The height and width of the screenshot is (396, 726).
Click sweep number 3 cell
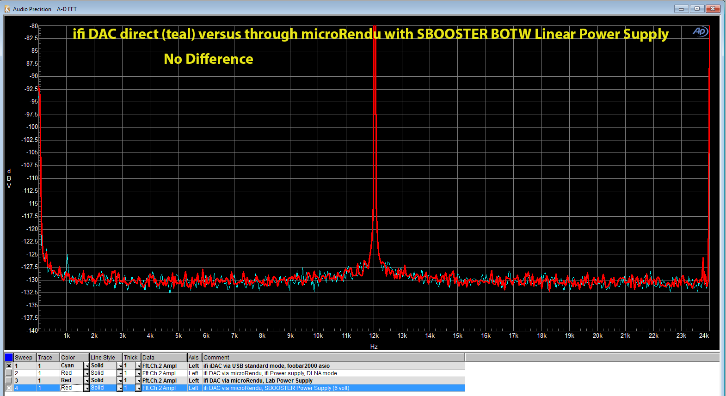pyautogui.click(x=25, y=380)
